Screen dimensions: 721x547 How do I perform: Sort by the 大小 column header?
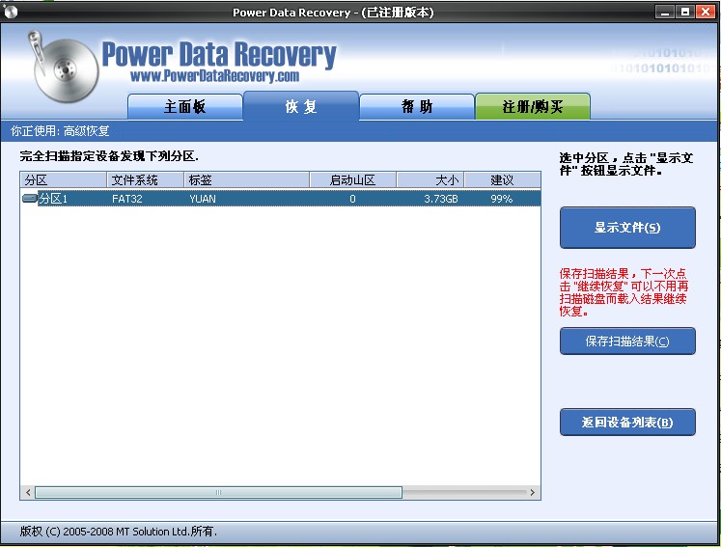(430, 179)
